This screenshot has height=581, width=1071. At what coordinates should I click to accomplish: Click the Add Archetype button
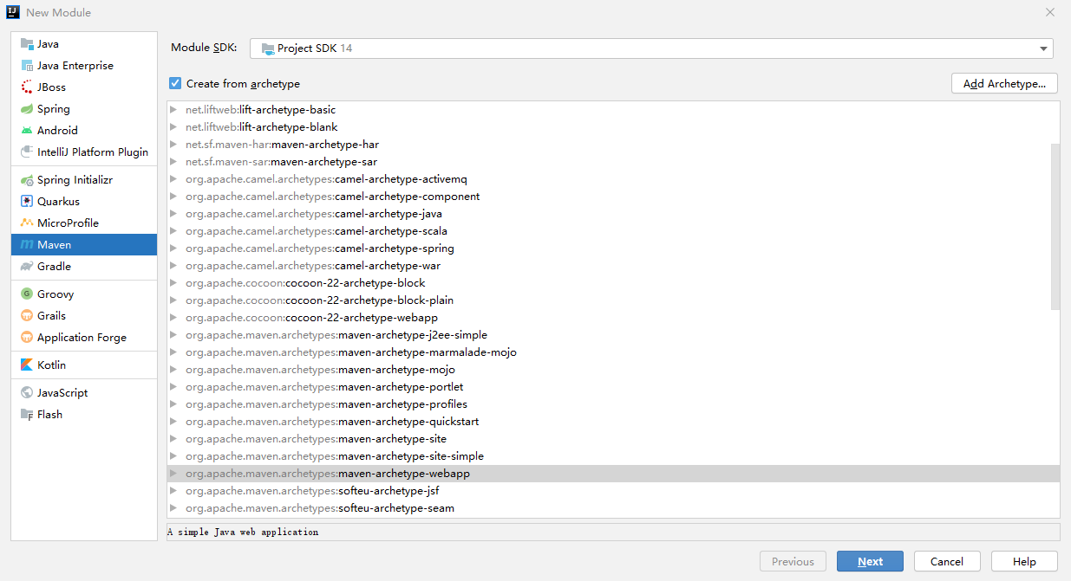pos(1005,84)
